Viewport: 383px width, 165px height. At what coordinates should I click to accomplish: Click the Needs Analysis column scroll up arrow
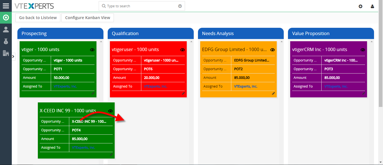(282, 42)
